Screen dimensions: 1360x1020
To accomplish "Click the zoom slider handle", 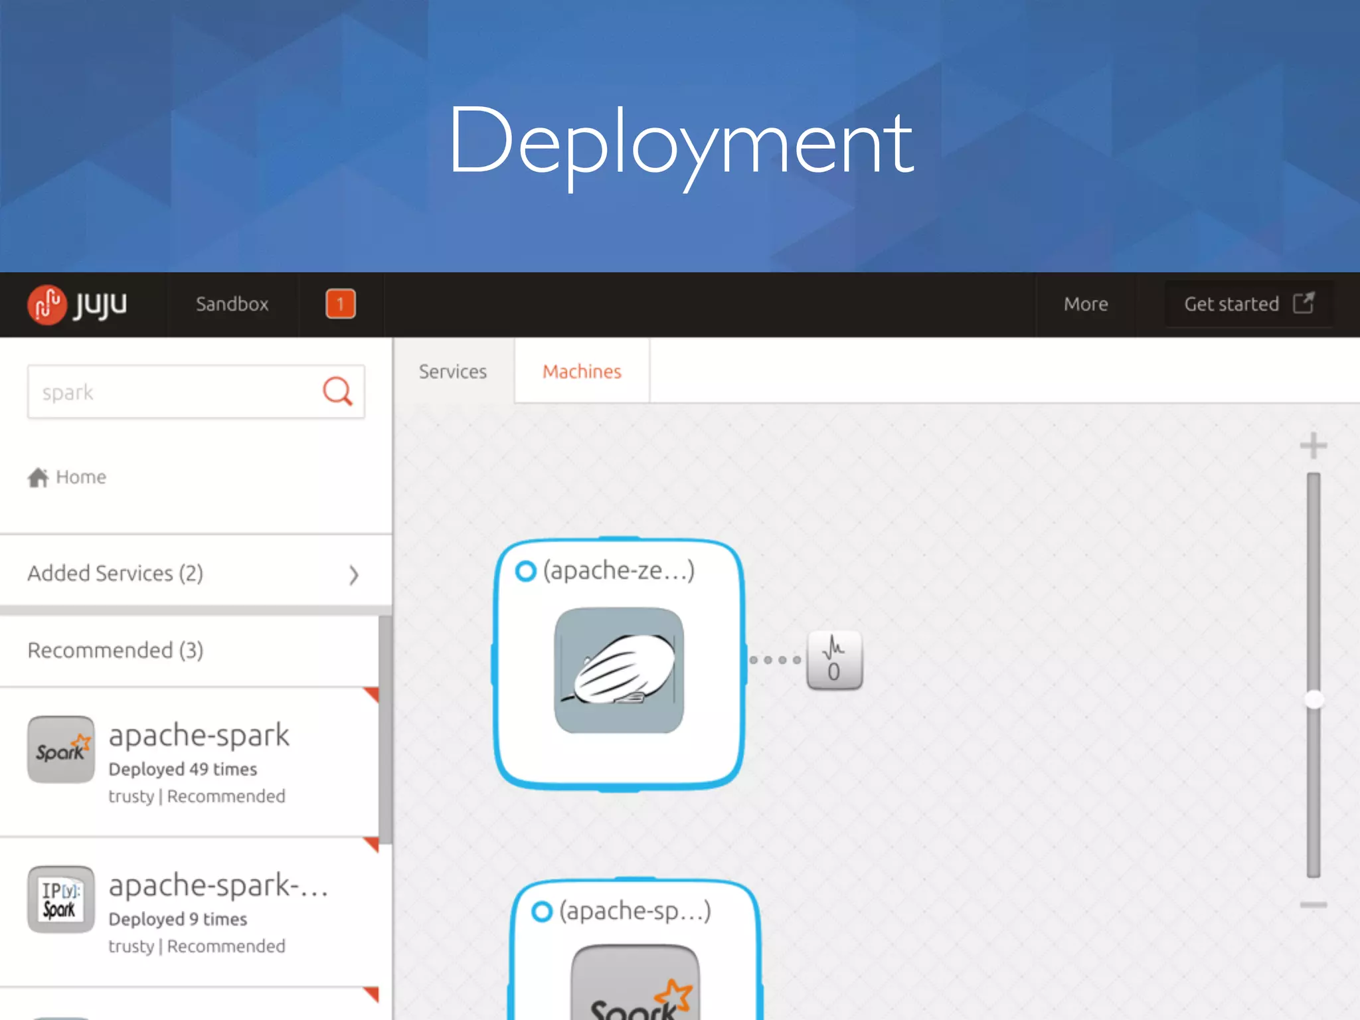I will pyautogui.click(x=1314, y=699).
